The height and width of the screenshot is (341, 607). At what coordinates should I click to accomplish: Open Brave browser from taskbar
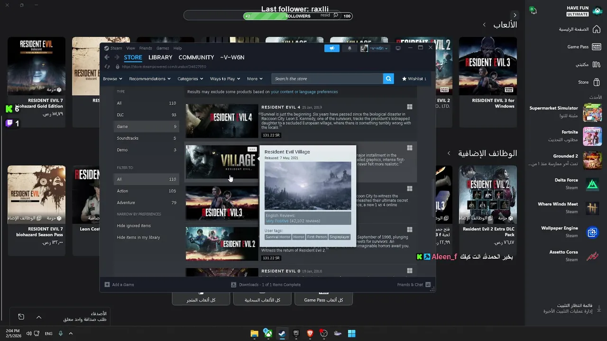(310, 333)
